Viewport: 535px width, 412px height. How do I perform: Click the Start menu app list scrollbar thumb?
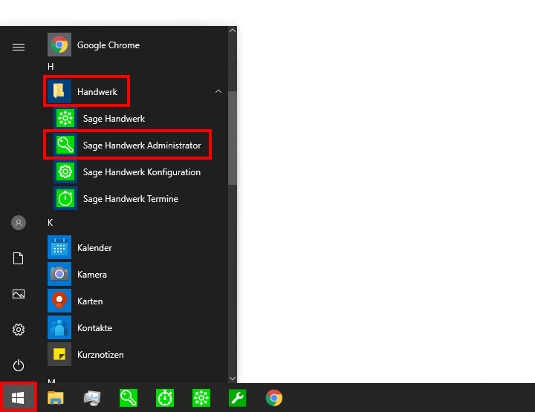point(233,137)
